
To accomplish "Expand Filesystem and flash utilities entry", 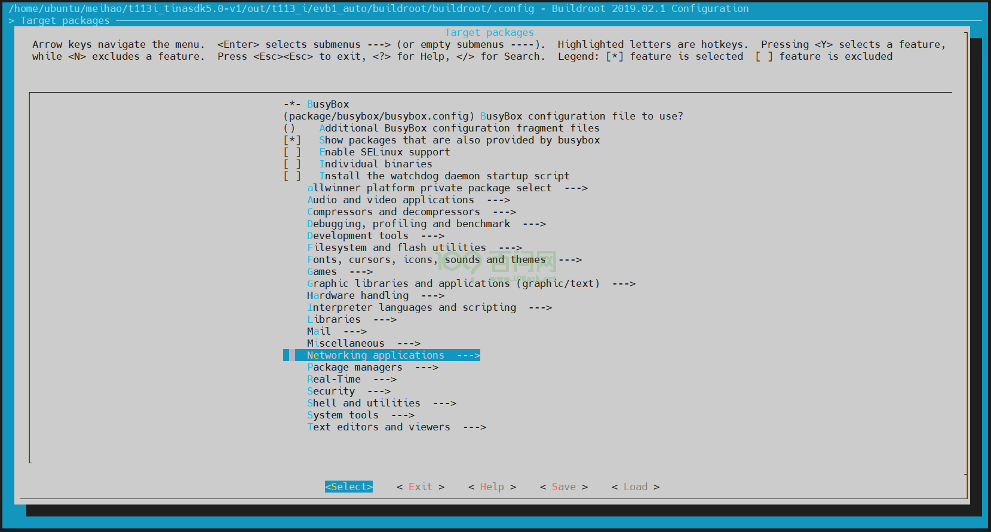I will tap(414, 247).
